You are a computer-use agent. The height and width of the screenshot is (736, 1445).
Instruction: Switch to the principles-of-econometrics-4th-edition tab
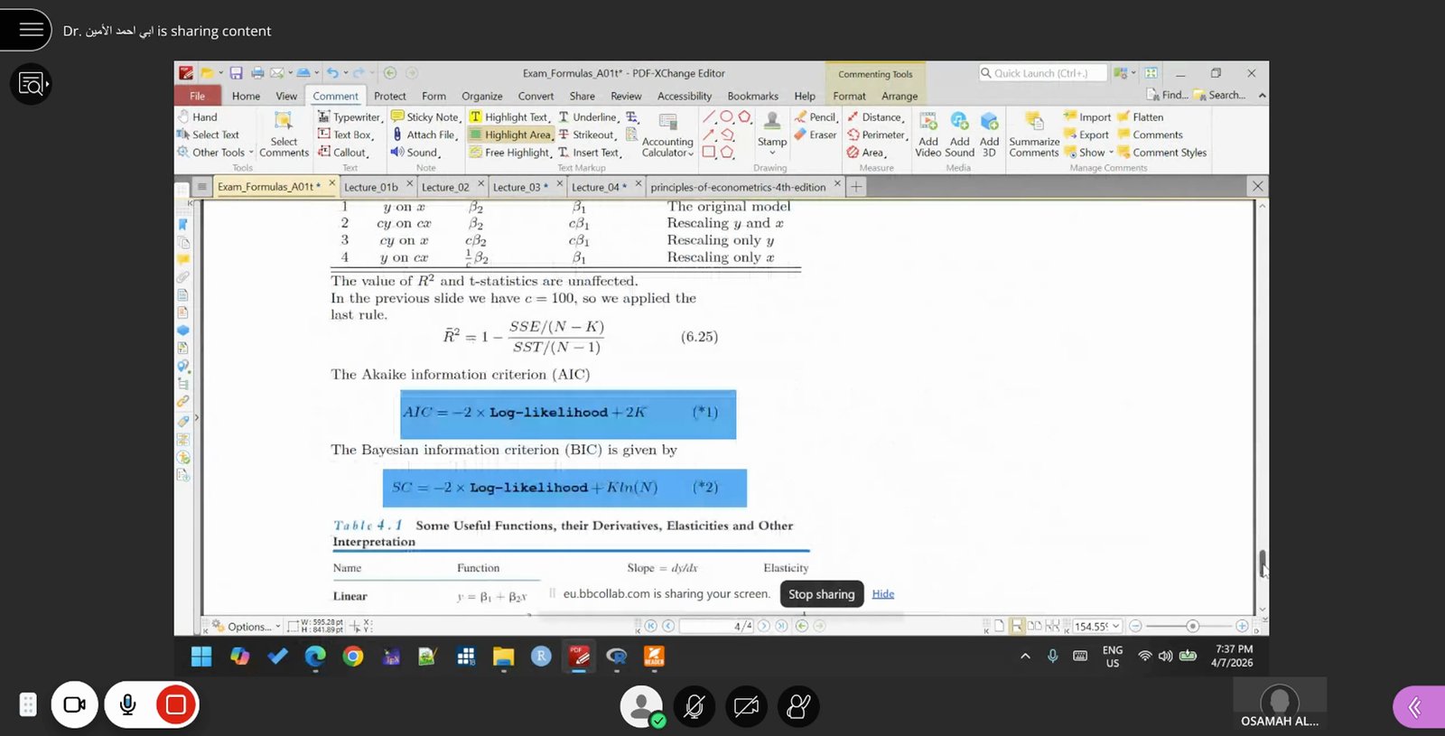[x=738, y=187]
